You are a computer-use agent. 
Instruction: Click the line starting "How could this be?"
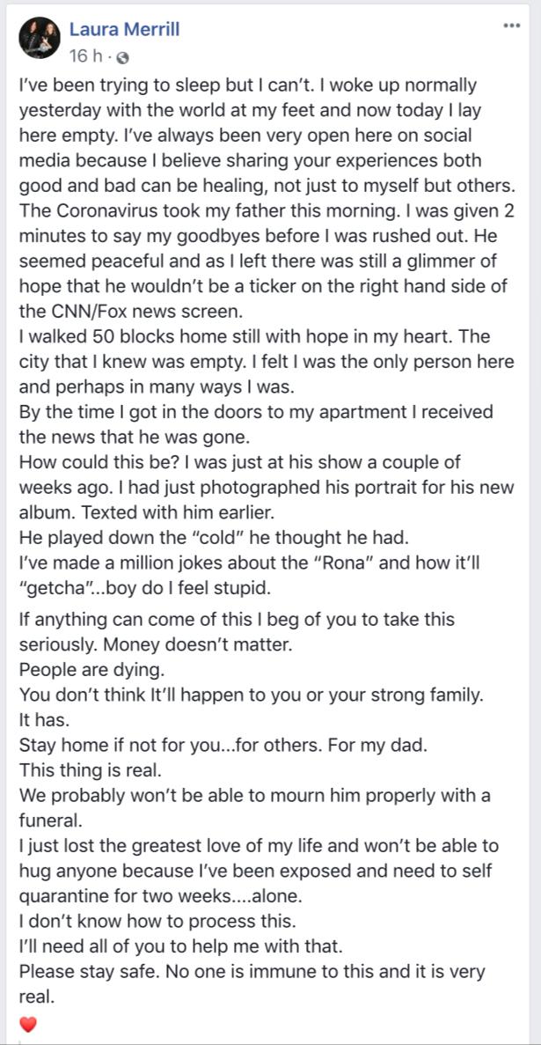[240, 462]
